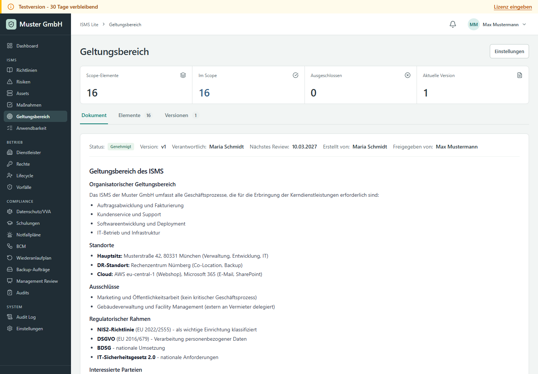Click the Genehmigt status badge
538x374 pixels.
coord(121,147)
